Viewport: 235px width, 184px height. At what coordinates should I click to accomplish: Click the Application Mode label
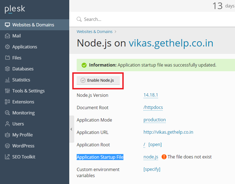click(94, 120)
